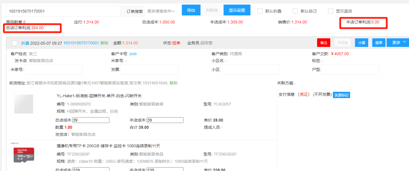Open the customer card number link zwb
This screenshot has height=171, width=409.
[133, 54]
